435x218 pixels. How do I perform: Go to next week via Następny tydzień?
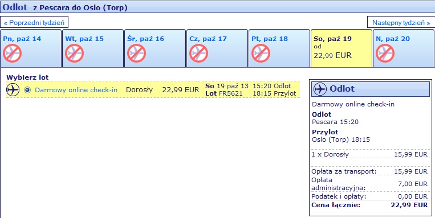(401, 22)
